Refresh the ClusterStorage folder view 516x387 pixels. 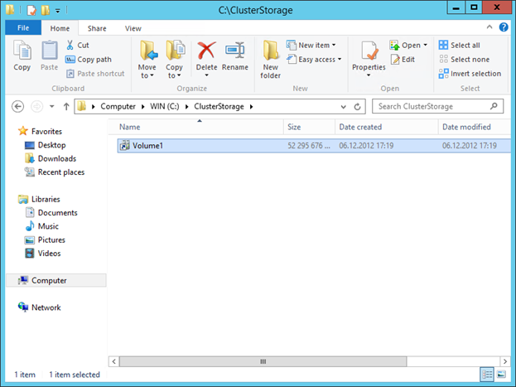pos(357,107)
